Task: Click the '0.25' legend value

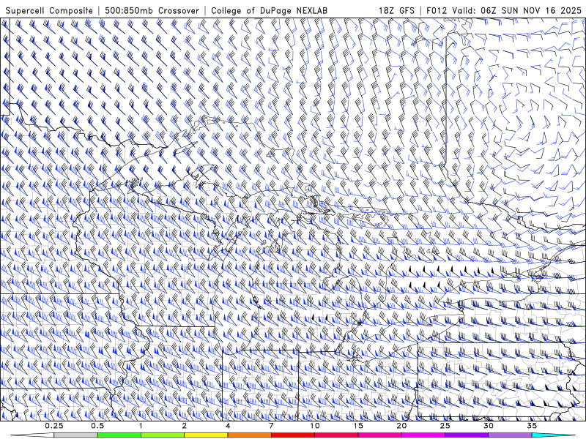Action: tap(53, 426)
